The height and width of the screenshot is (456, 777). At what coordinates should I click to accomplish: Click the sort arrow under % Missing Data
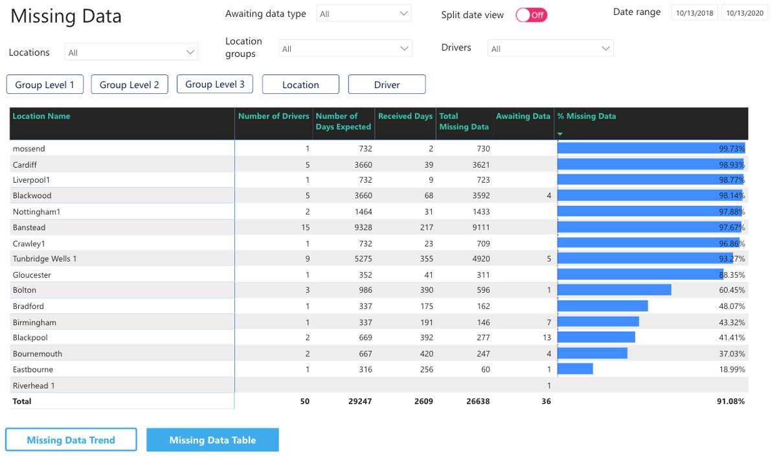[560, 134]
